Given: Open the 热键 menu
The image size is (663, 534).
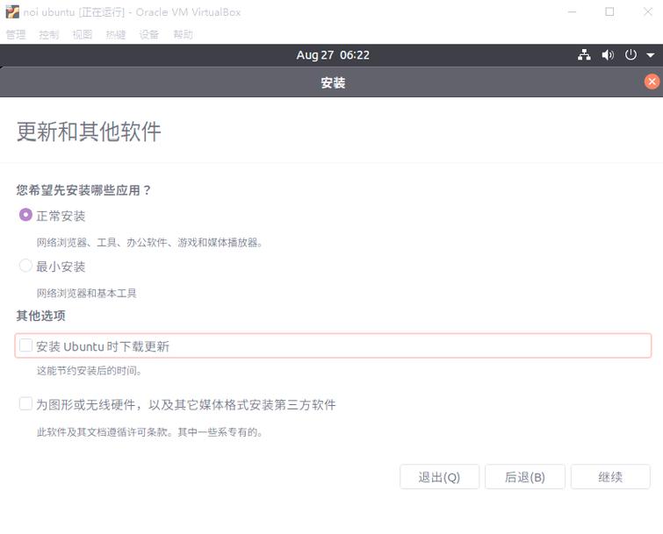Looking at the screenshot, I should pos(116,34).
